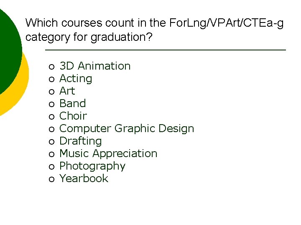Click the bullet beside Computer Graphic Design

(x=51, y=129)
